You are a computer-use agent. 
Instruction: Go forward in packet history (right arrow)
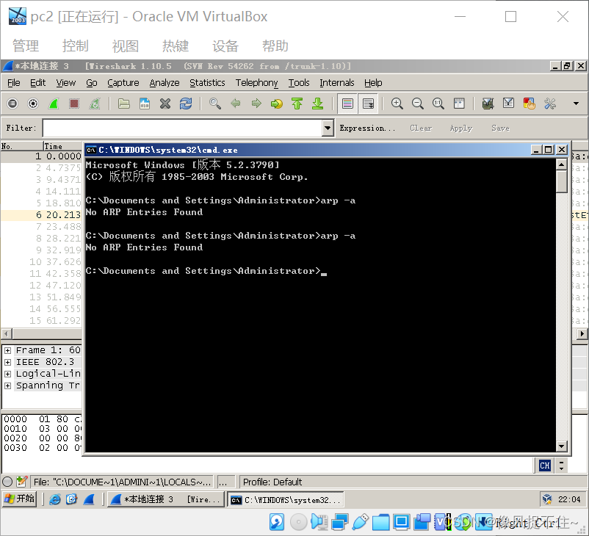point(256,104)
